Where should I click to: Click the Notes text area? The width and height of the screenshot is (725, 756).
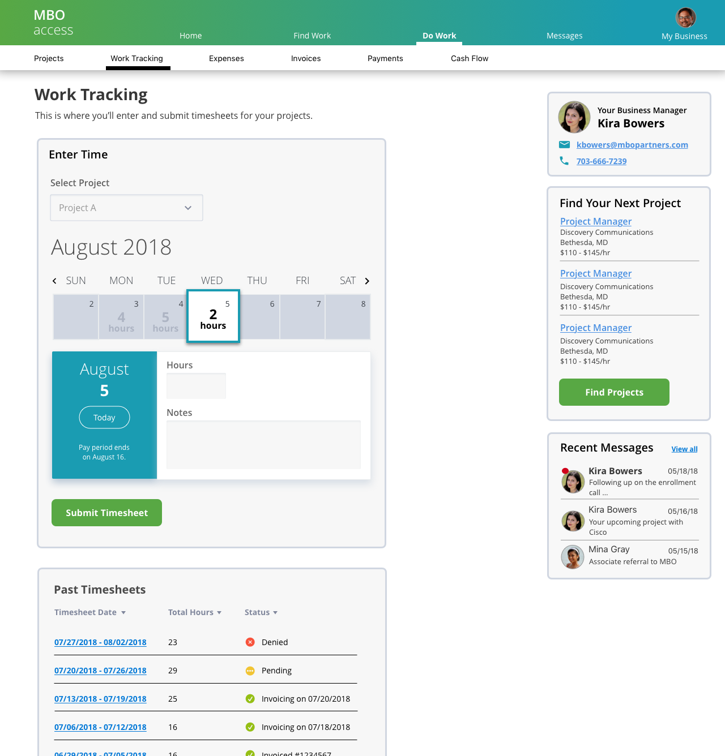click(x=263, y=445)
